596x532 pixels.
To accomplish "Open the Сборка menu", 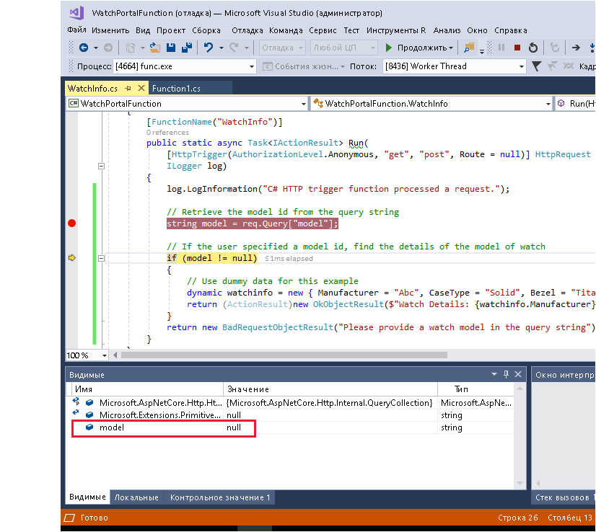I will click(206, 30).
